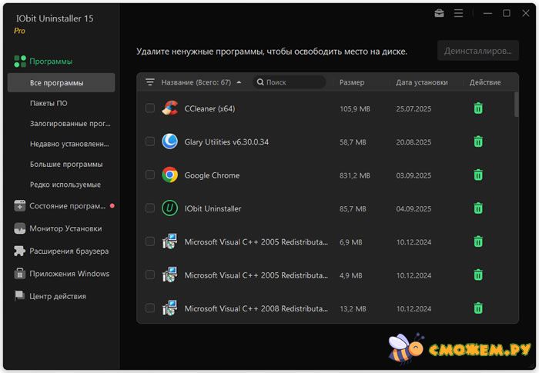
Task: Click the Монитор Установки icon
Action: [x=19, y=228]
